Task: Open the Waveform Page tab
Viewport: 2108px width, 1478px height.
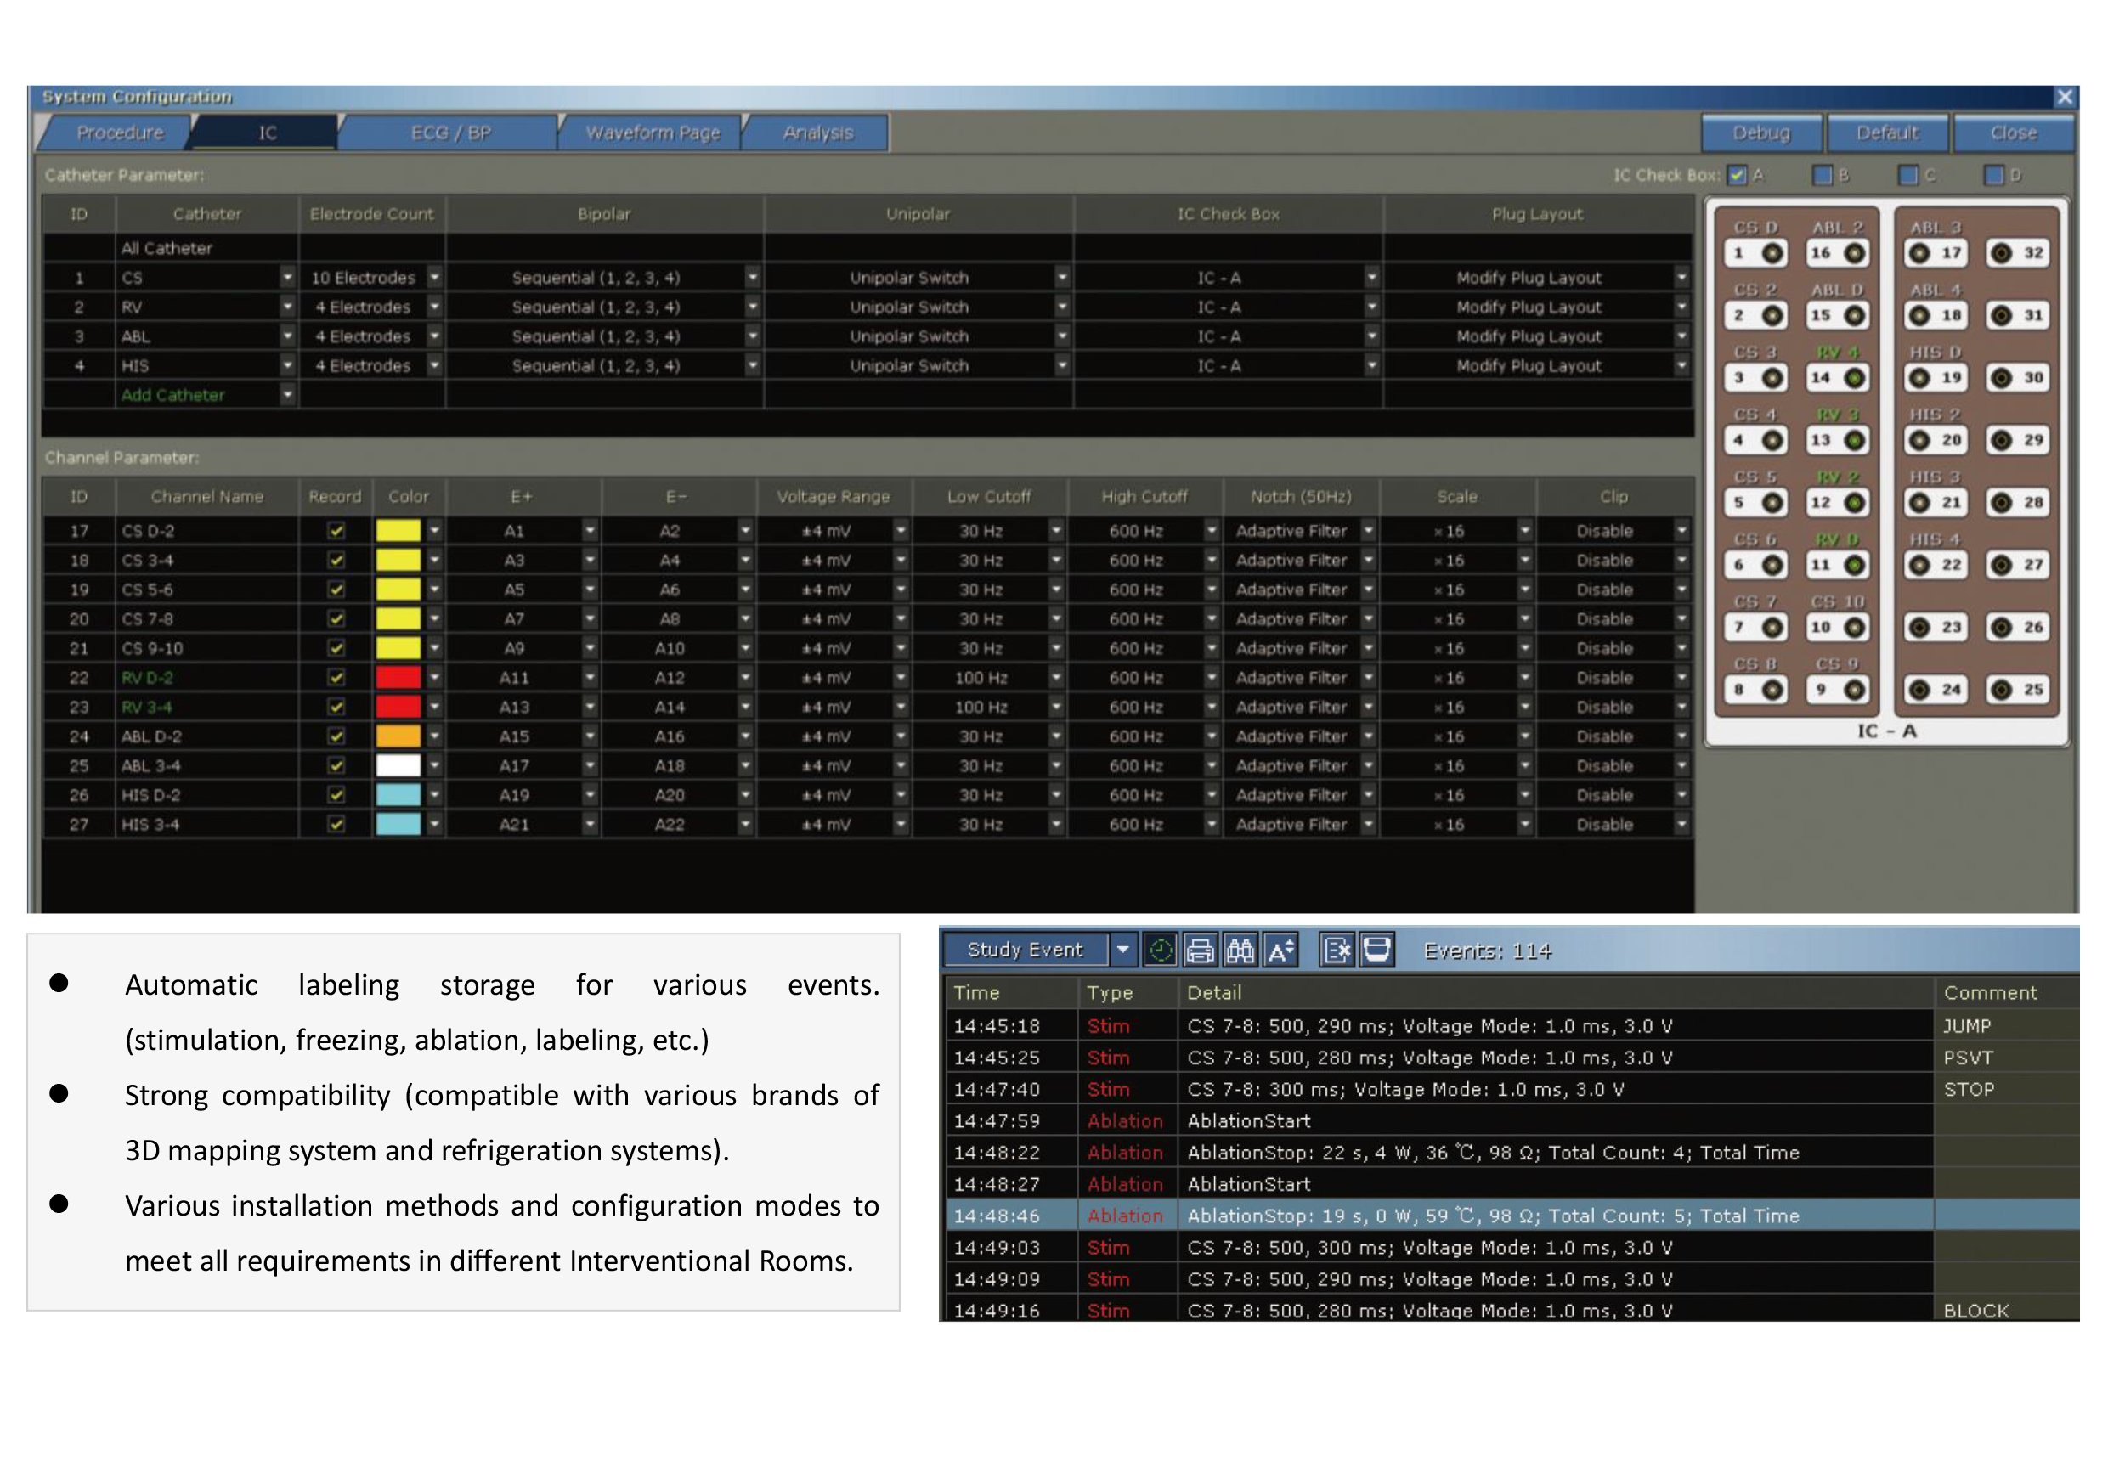Action: pos(653,133)
